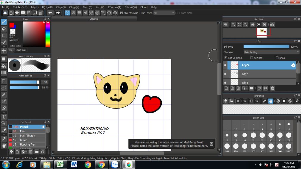Enable the Curve snap guide
The height and width of the screenshot is (169, 305).
coord(103,13)
